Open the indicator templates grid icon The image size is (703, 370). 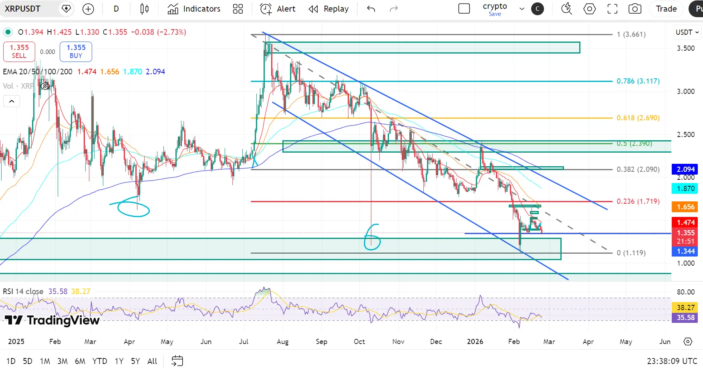(x=238, y=9)
